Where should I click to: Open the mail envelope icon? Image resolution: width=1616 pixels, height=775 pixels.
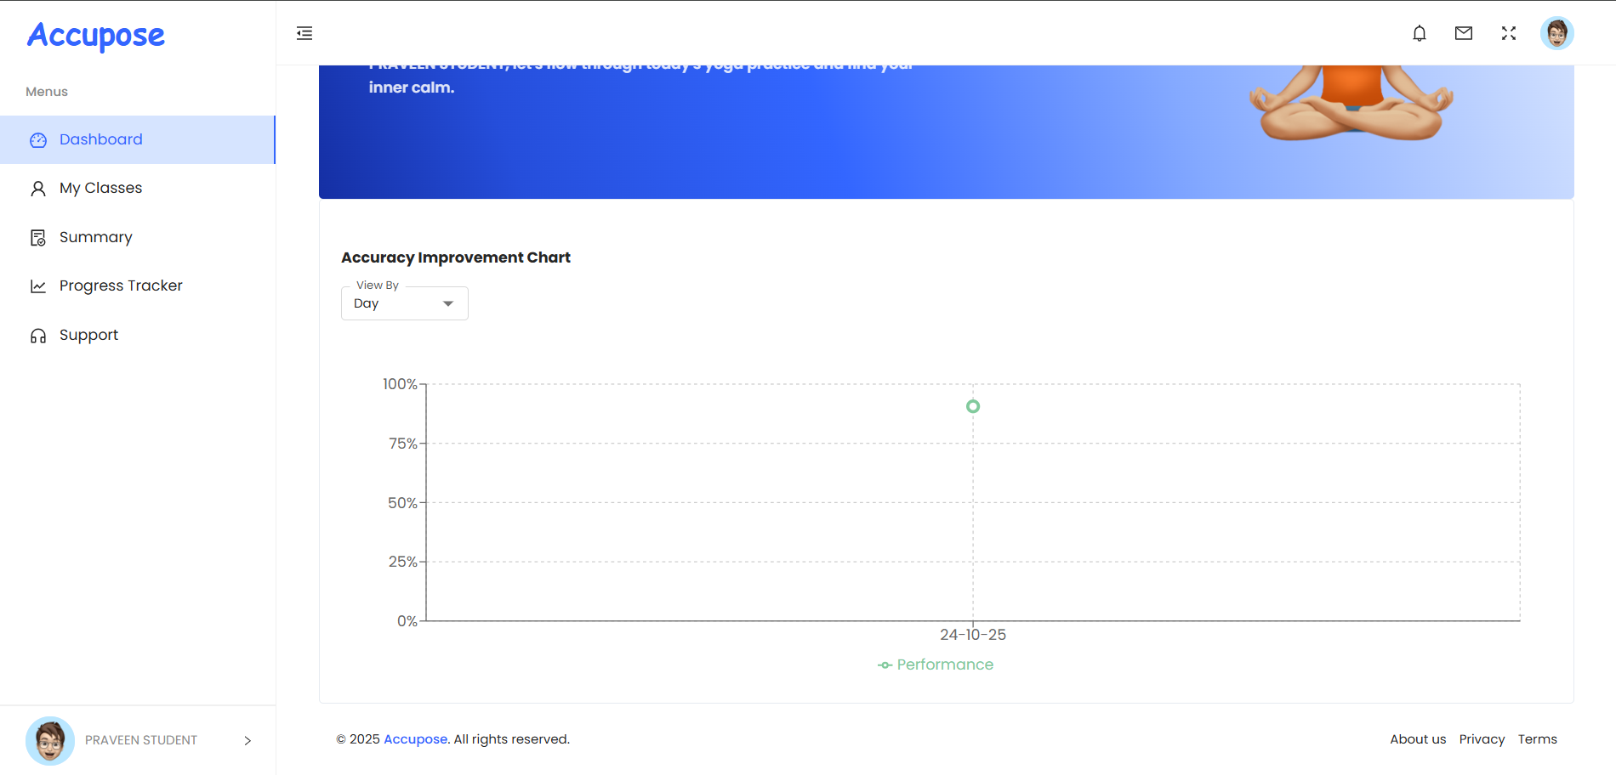point(1463,33)
